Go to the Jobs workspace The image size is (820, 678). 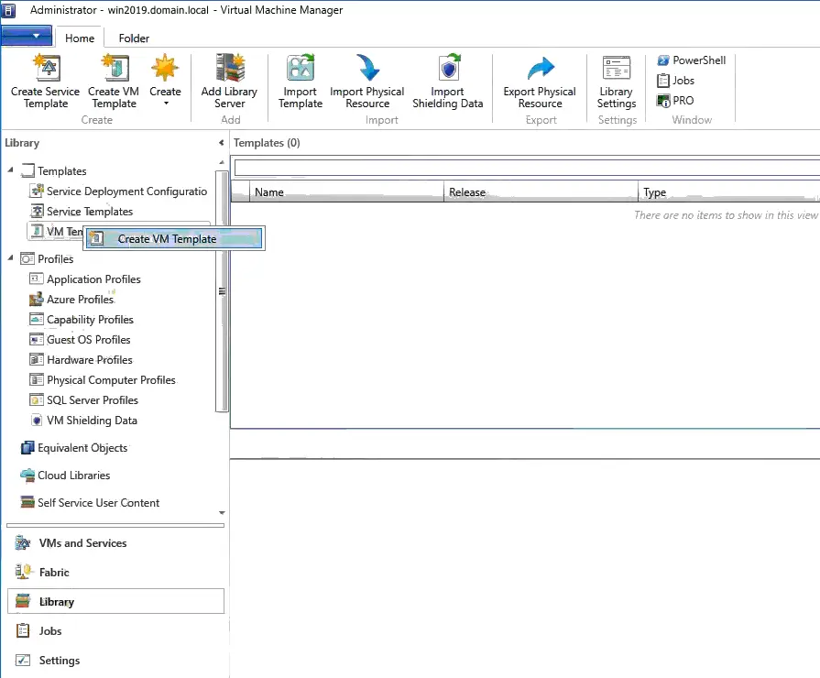tap(116, 631)
